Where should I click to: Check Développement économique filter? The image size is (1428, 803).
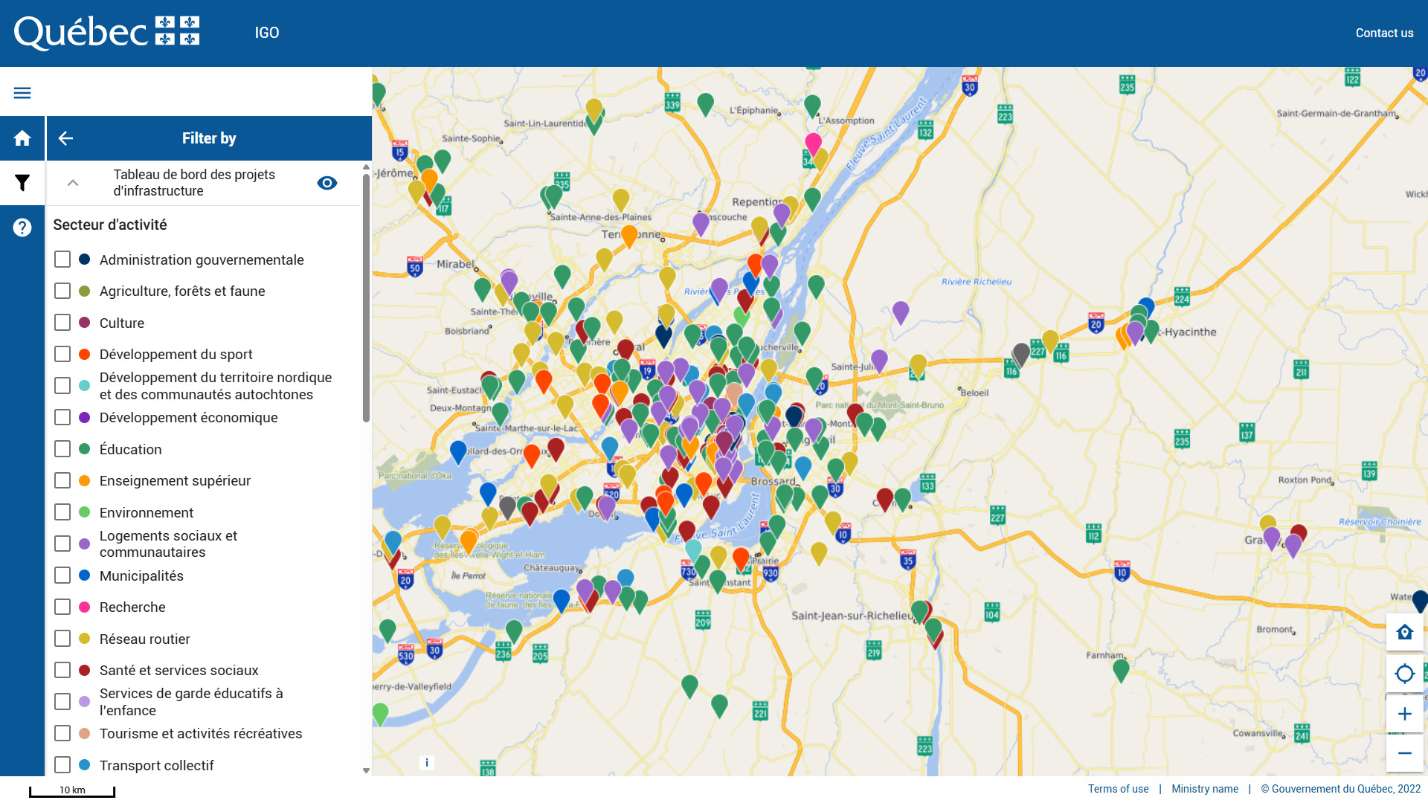[62, 417]
